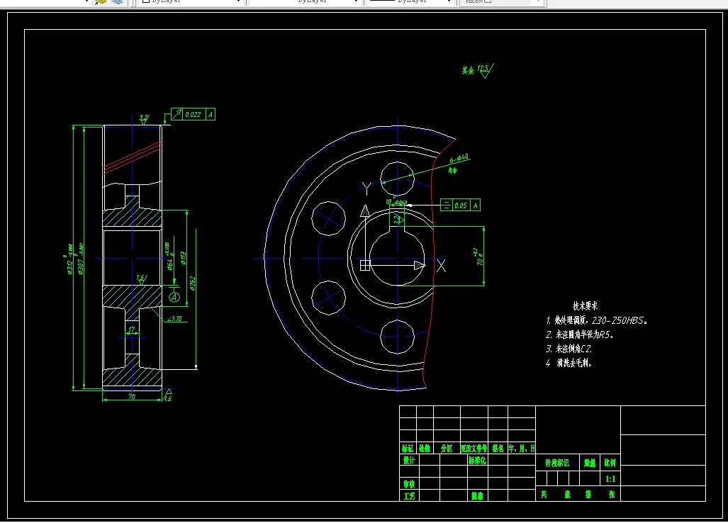The width and height of the screenshot is (728, 523).
Task: Select the φ312 outer diameter dimension
Action: click(x=70, y=260)
